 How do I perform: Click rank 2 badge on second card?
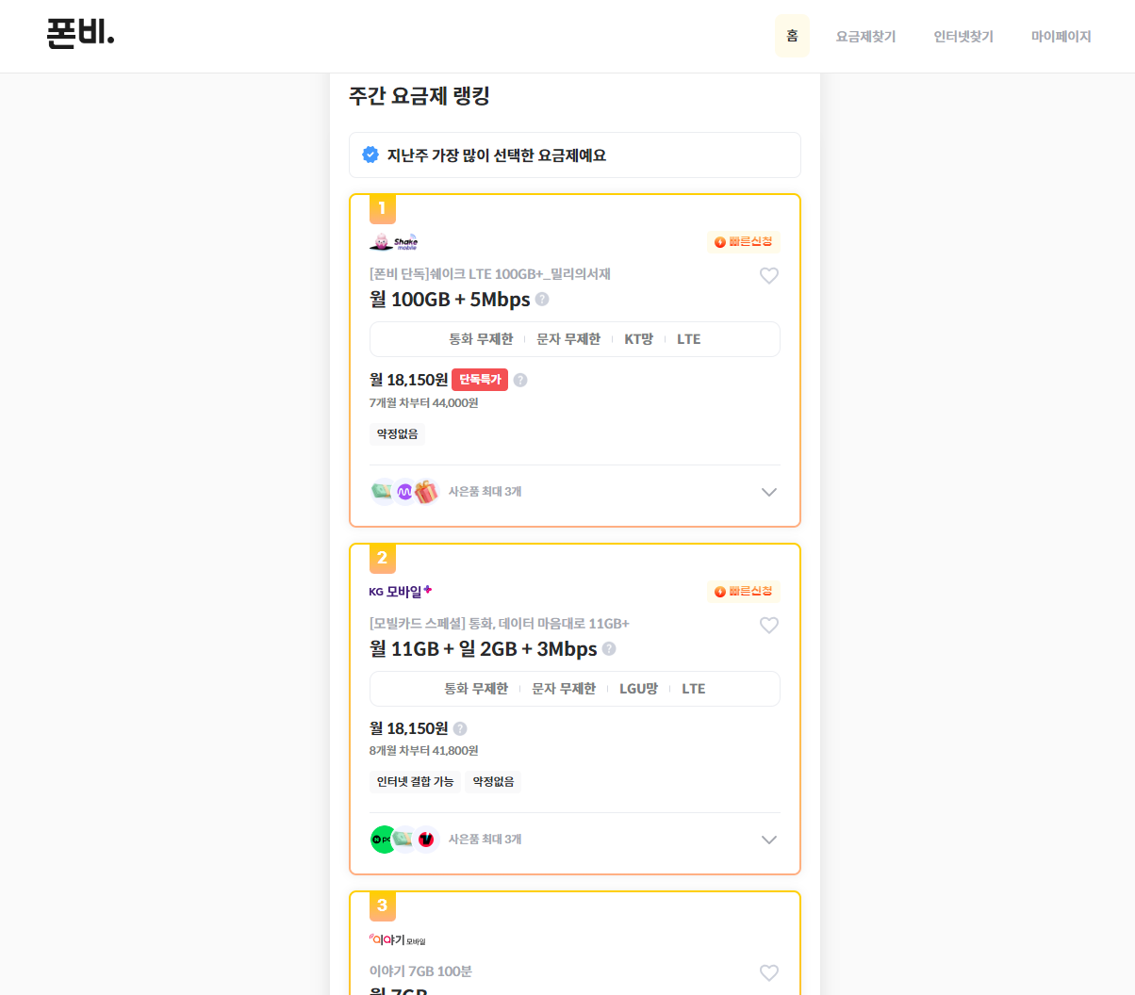click(x=383, y=558)
